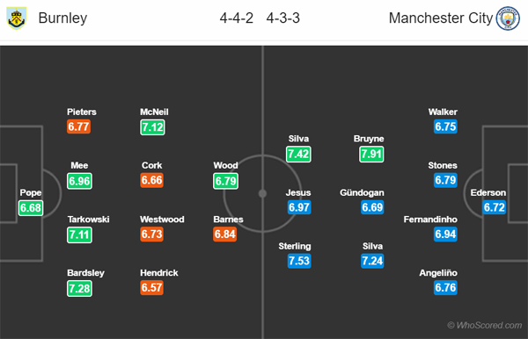Click the 4-4-2 formation label
Screen dimensions: 528x339
click(x=237, y=18)
